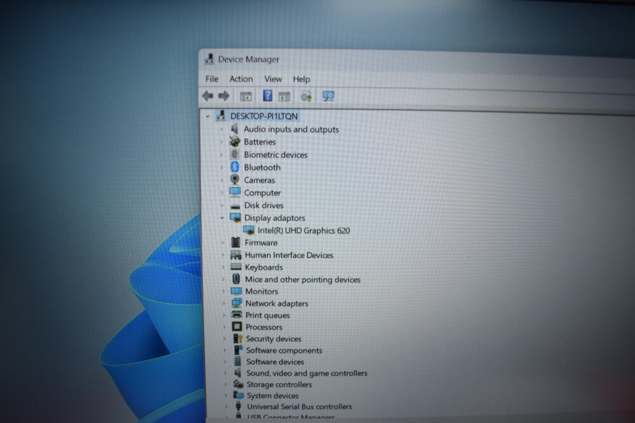The image size is (635, 423).
Task: Expand the Firmware category chevron
Action: (x=222, y=243)
